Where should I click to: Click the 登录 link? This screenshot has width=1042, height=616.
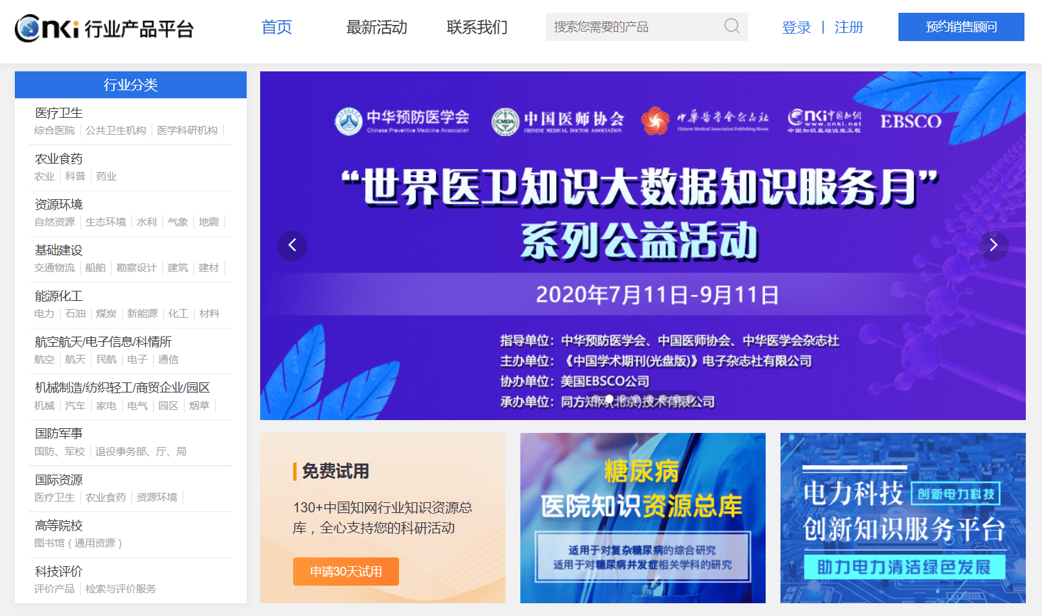[x=796, y=28]
